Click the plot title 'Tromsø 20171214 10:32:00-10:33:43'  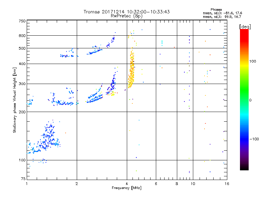pyautogui.click(x=126, y=12)
